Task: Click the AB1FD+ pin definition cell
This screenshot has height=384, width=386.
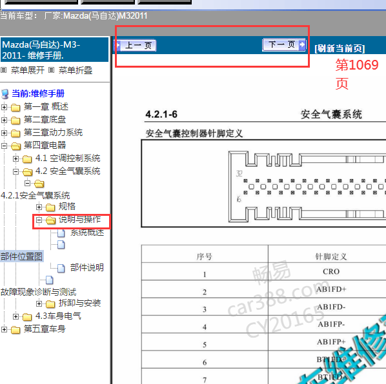Action: (331, 289)
